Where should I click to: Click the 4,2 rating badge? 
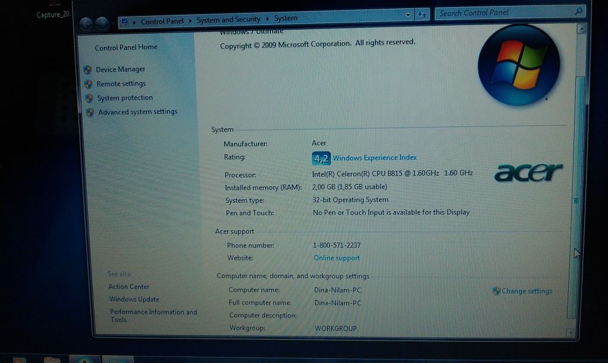click(x=321, y=158)
